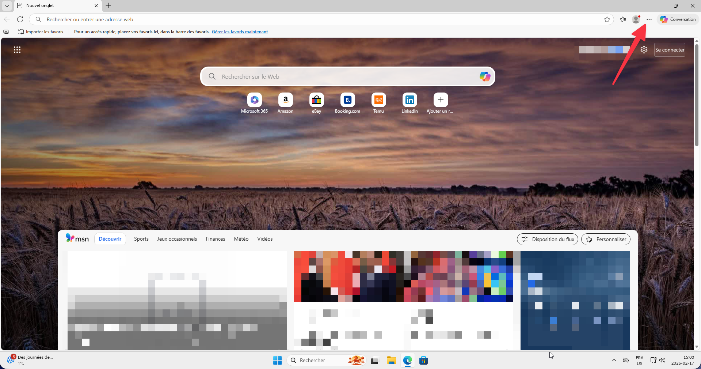The height and width of the screenshot is (369, 701).
Task: Open the clock showing 15:00
Action: coord(682,361)
